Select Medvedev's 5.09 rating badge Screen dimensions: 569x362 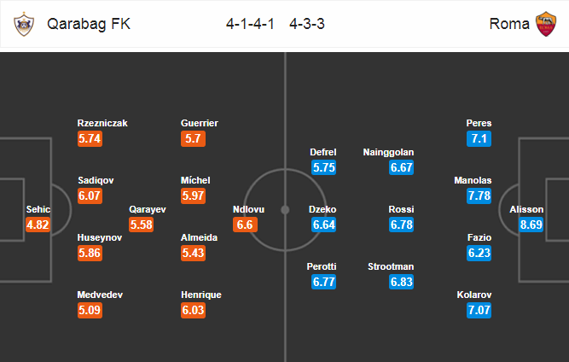pos(90,310)
